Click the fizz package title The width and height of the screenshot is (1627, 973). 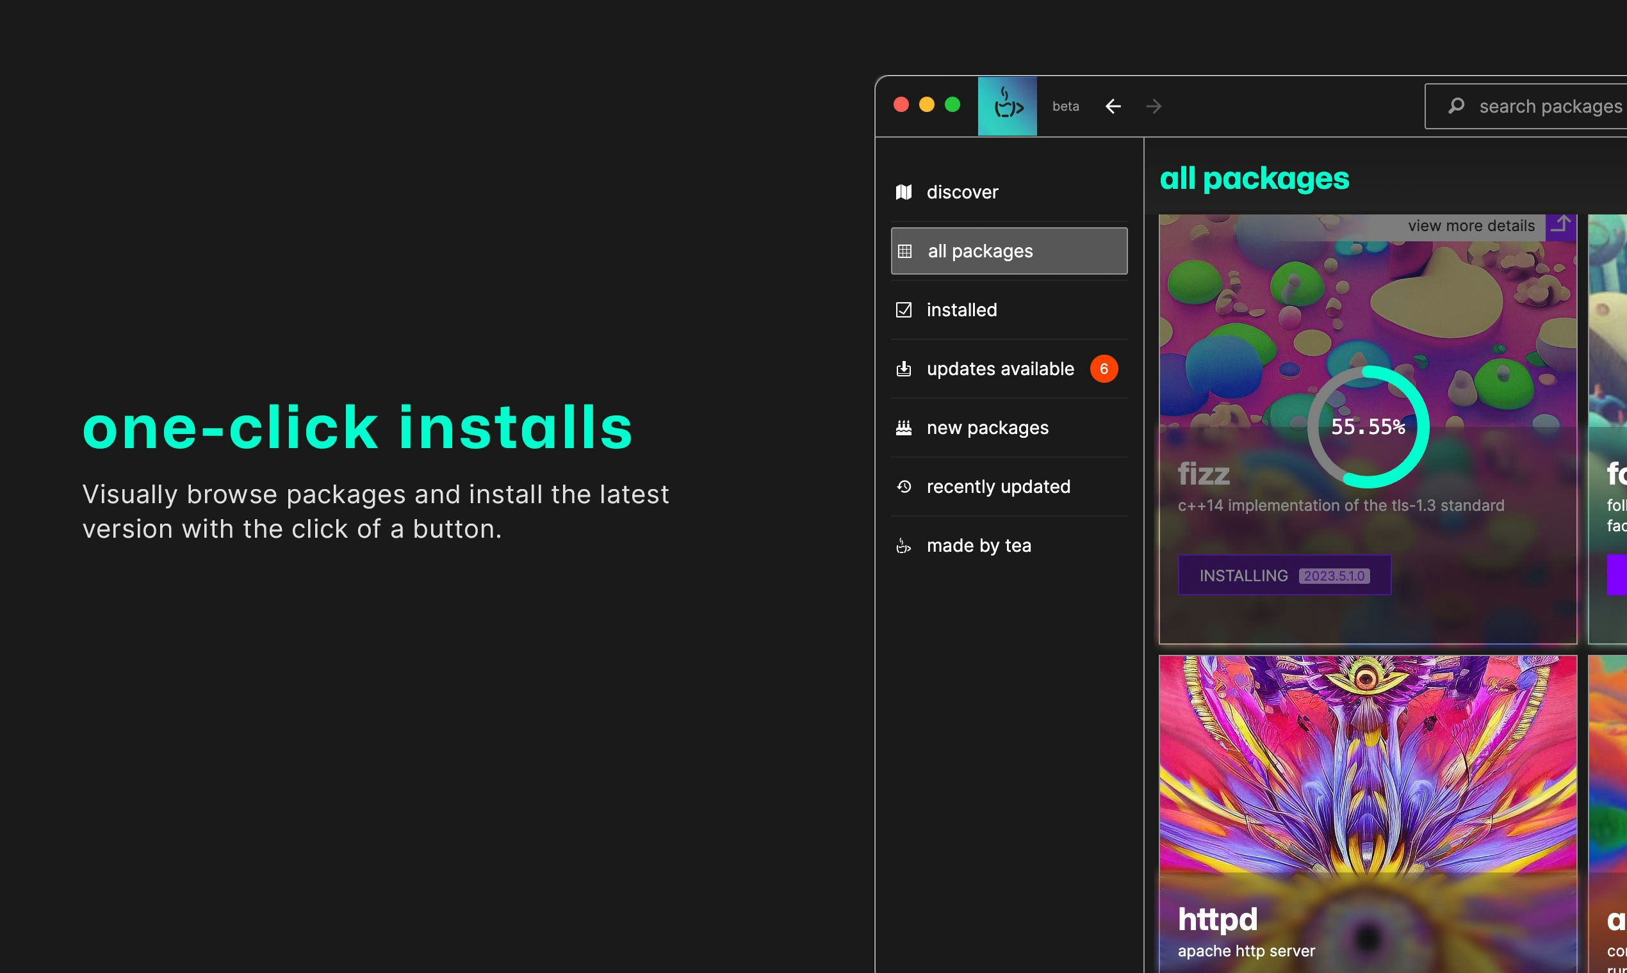(1204, 474)
